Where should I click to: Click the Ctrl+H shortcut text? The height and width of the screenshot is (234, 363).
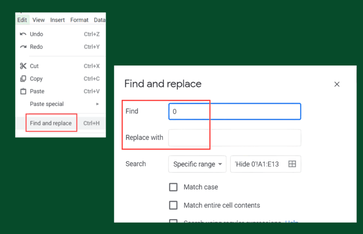[91, 123]
